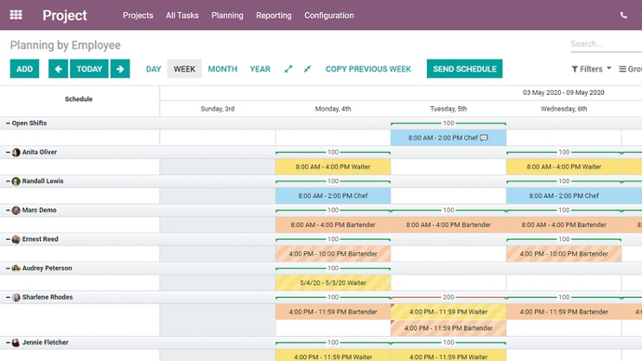Switch to Day view
642x361 pixels.
pos(154,69)
